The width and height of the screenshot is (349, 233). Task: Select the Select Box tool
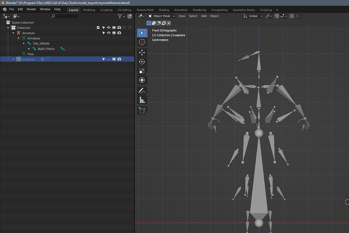pos(142,33)
